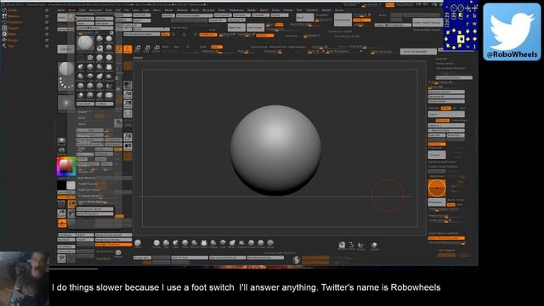Click the letter e in the blue overlay
Screen dimensions: 544x306
click(x=467, y=16)
